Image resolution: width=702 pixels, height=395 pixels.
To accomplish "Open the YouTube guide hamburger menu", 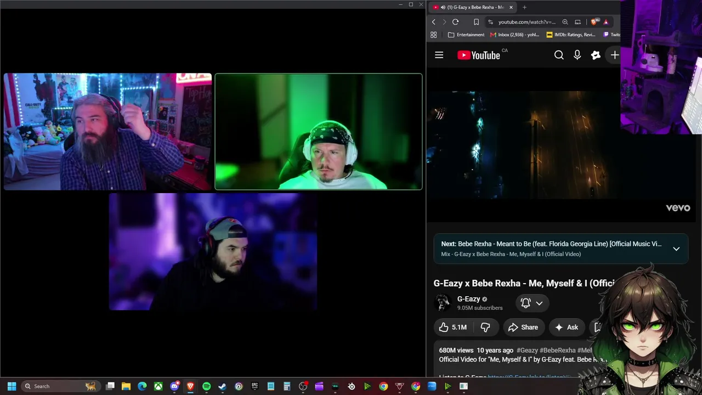I will (x=439, y=55).
